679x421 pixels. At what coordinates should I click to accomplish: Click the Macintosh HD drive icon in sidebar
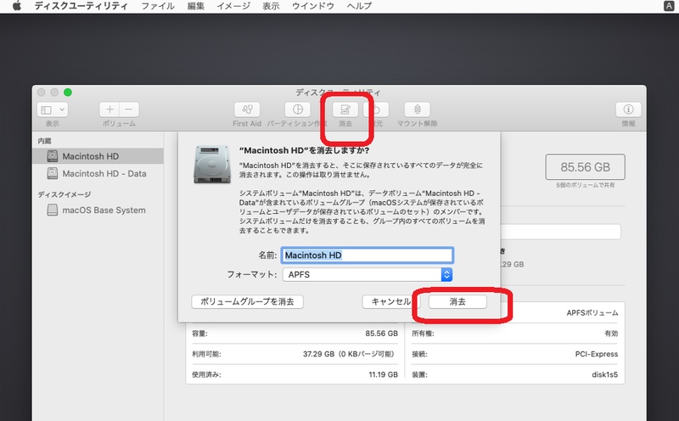[53, 156]
